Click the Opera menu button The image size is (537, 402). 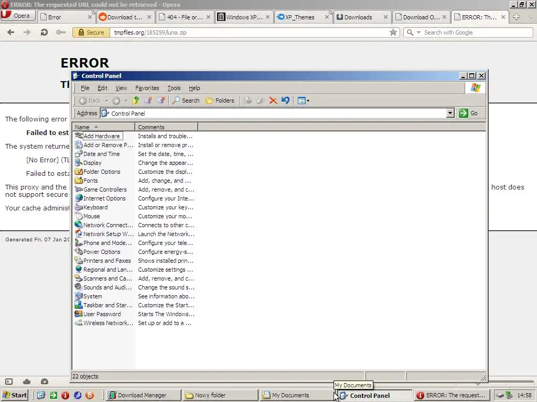coord(17,16)
